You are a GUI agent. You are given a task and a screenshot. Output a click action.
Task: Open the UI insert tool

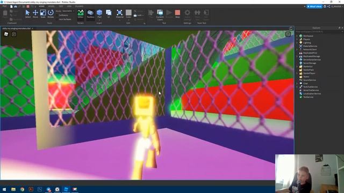(109, 14)
